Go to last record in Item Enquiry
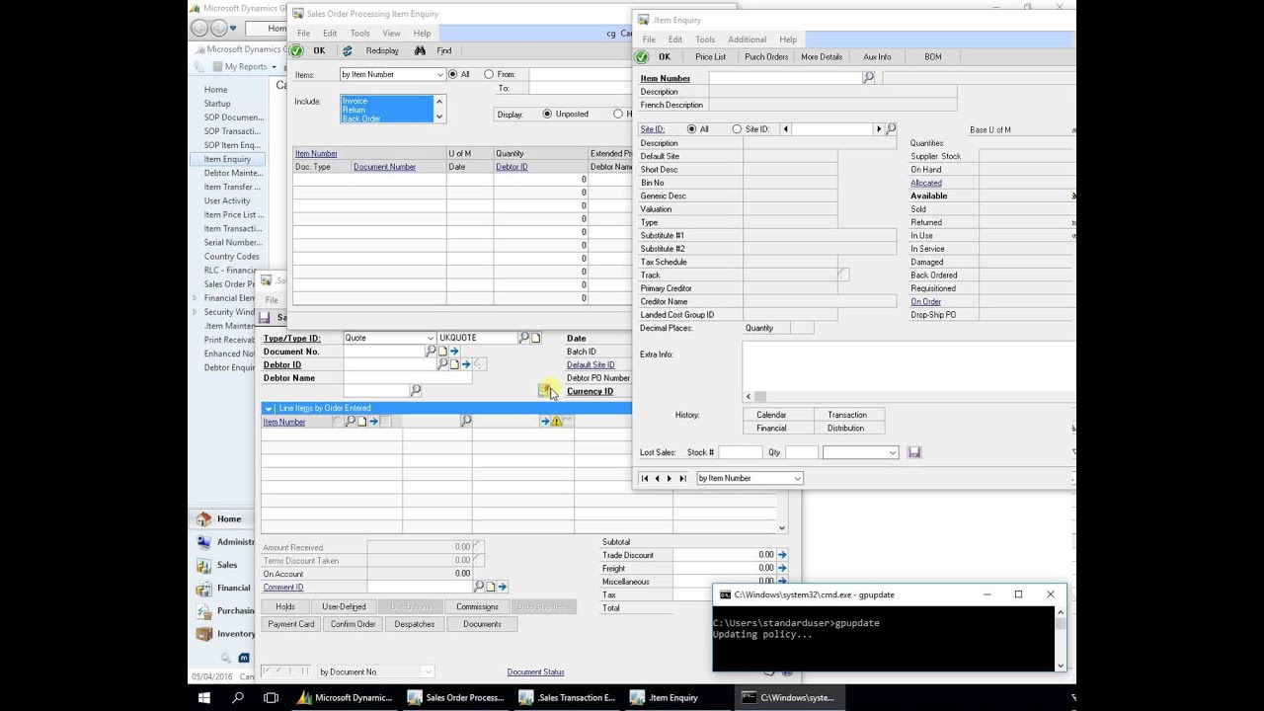The image size is (1264, 711). [682, 478]
